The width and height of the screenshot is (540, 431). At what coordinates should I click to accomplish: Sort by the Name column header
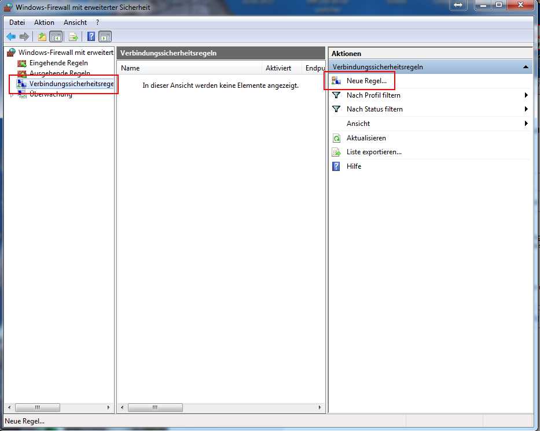[190, 68]
